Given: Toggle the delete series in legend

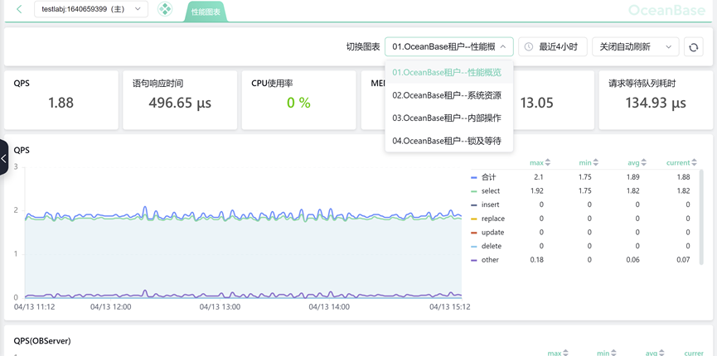Looking at the screenshot, I should point(486,246).
